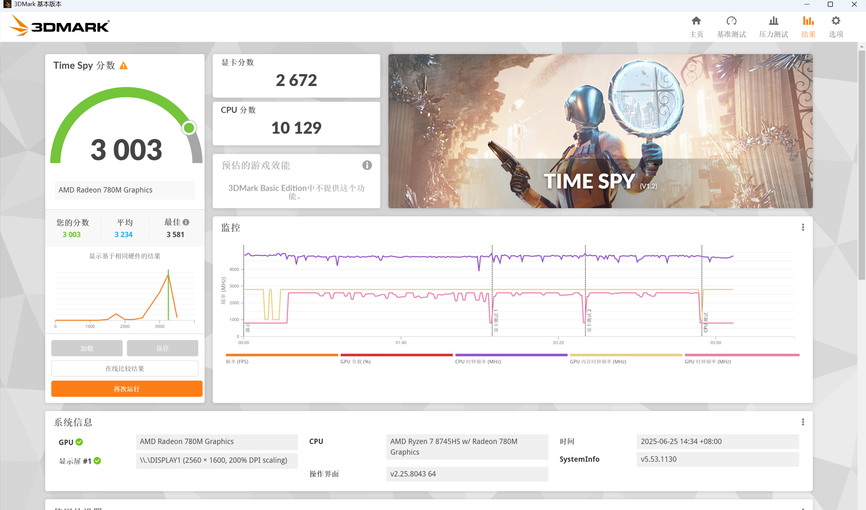Click the 监控 panel heading
Viewport: 866px width, 510px height.
point(230,227)
